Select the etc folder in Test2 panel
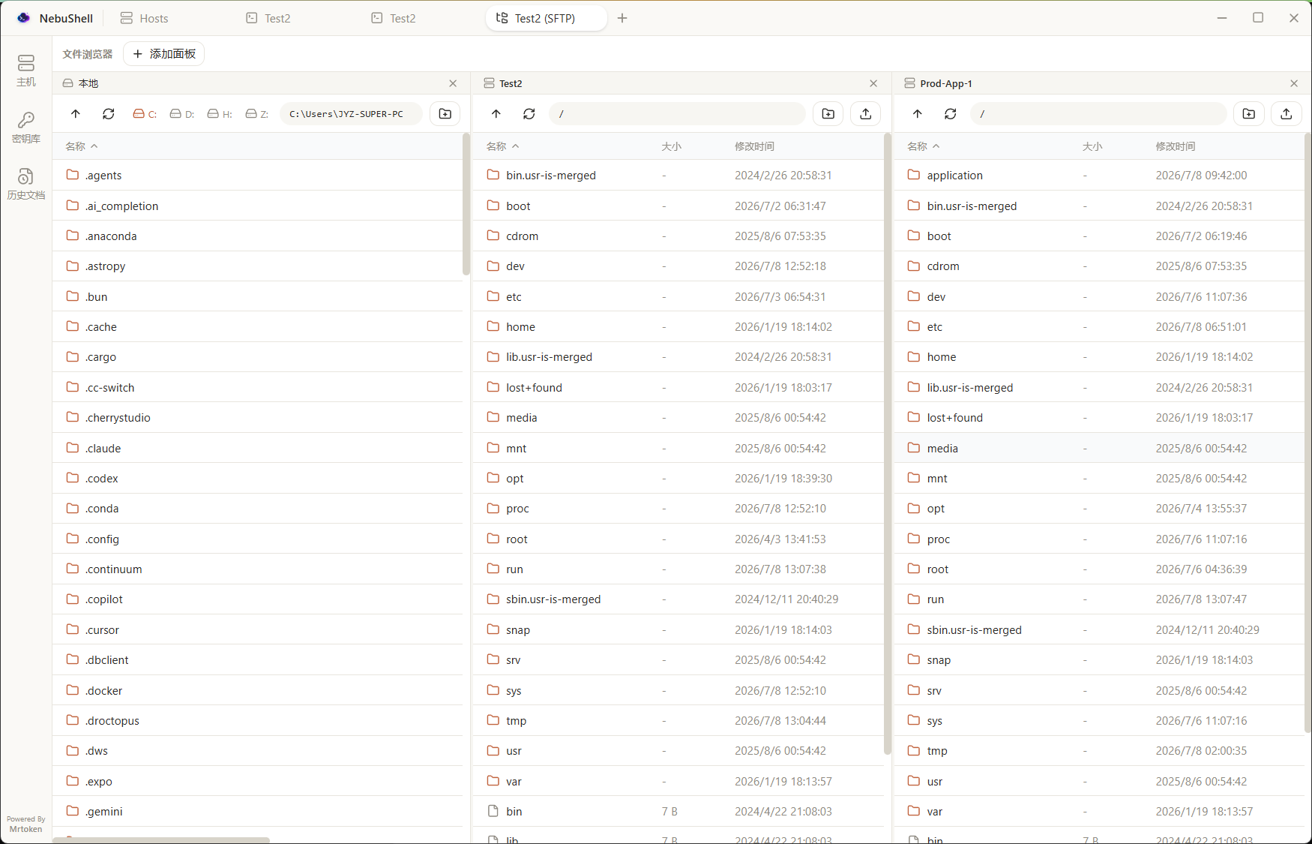 (x=678, y=296)
